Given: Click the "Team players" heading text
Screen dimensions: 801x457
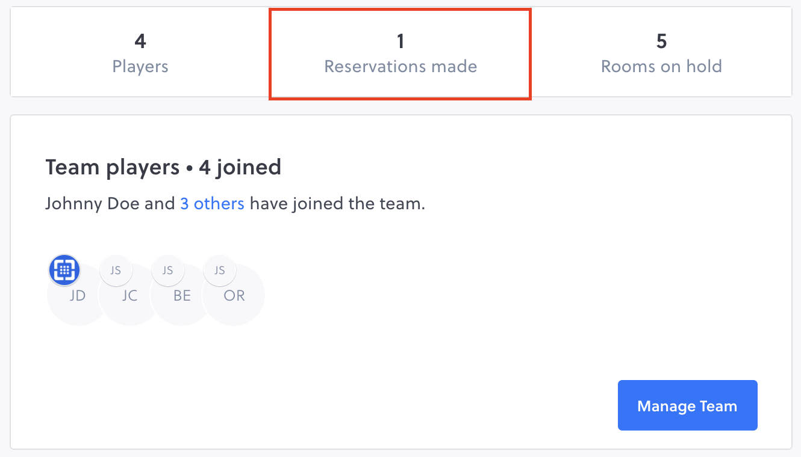Looking at the screenshot, I should [x=112, y=167].
